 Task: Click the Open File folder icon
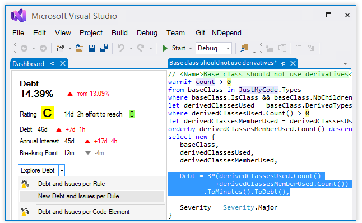click(x=80, y=48)
